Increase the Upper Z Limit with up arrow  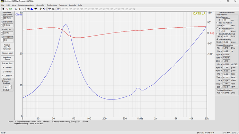[2, 17]
